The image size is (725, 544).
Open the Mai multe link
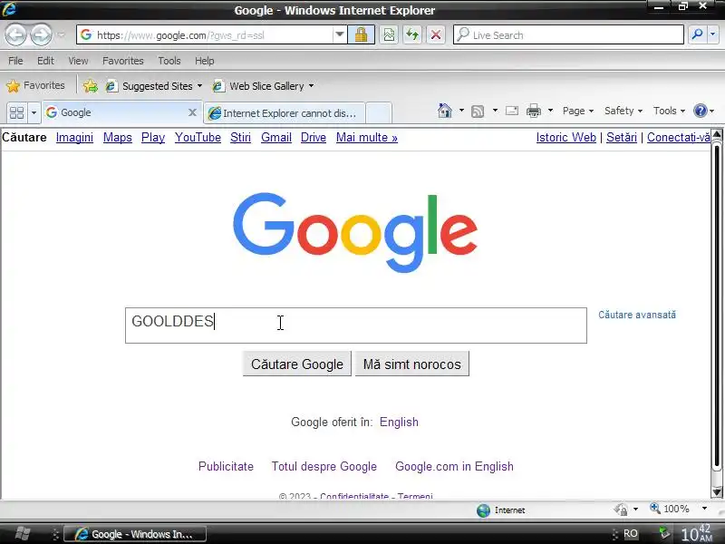[x=367, y=138]
